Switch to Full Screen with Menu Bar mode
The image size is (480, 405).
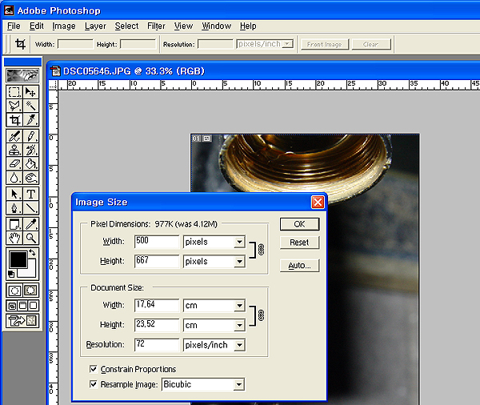coord(22,306)
